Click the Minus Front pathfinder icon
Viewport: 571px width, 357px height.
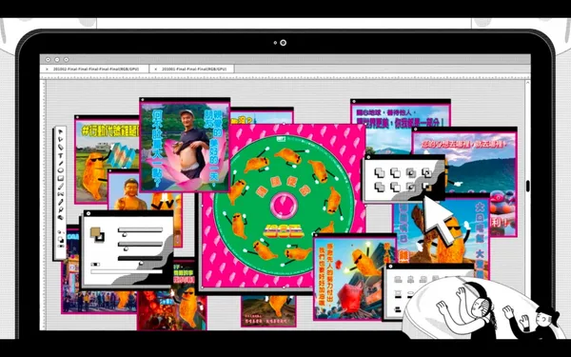pos(395,172)
